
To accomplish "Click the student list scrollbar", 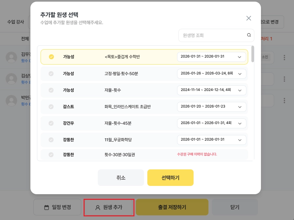I will click(253, 54).
